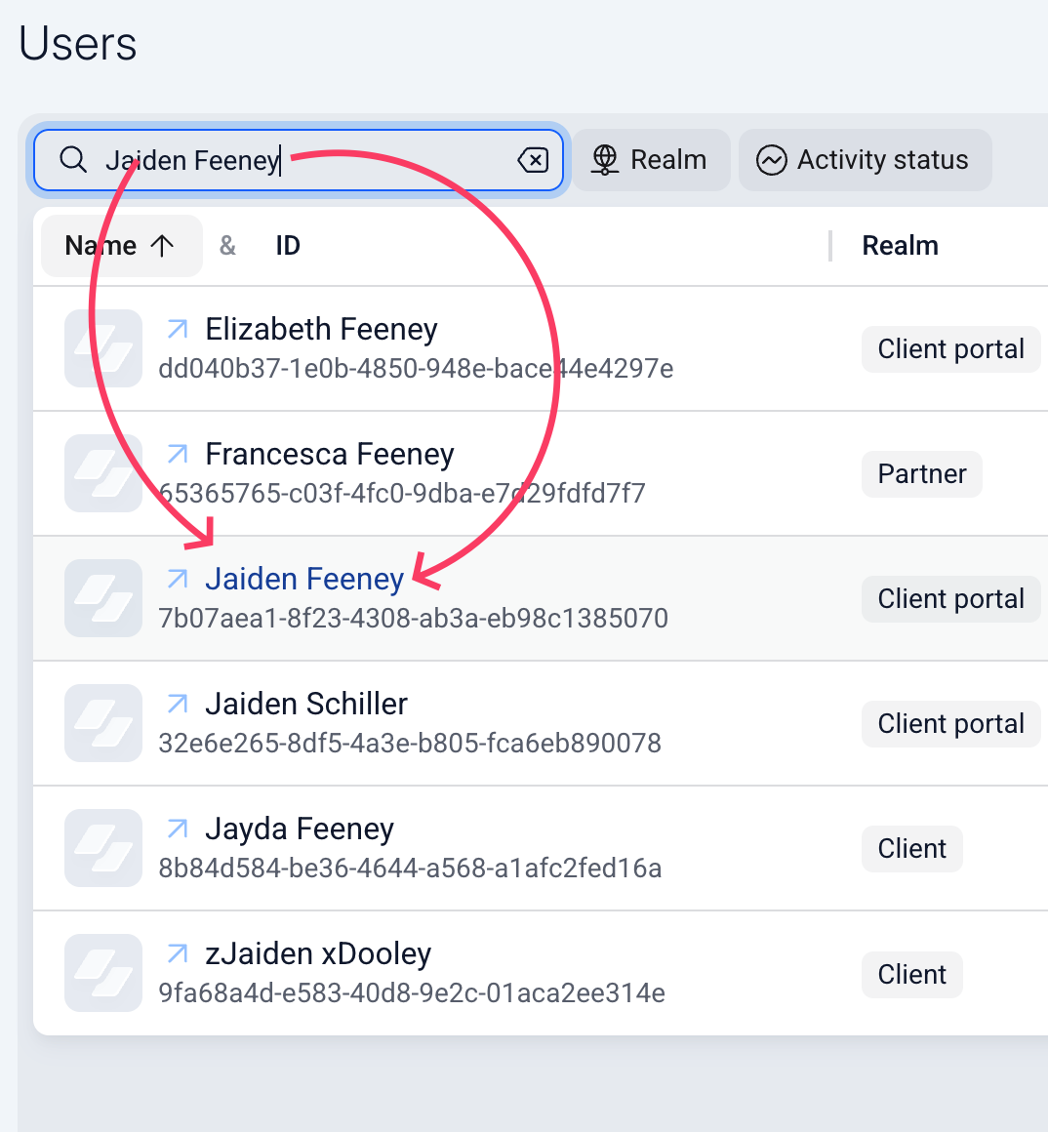Open Francesca Feeney via arrow icon
This screenshot has height=1132, width=1048.
(178, 454)
